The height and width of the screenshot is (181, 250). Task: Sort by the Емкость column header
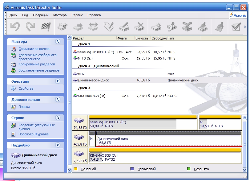point(143,38)
